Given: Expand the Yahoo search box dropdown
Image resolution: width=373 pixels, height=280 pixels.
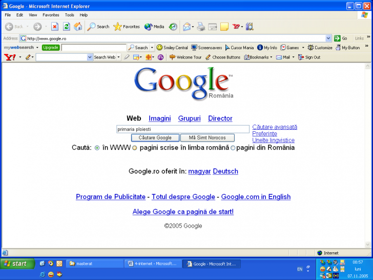Looking at the screenshot, I should tap(90, 57).
